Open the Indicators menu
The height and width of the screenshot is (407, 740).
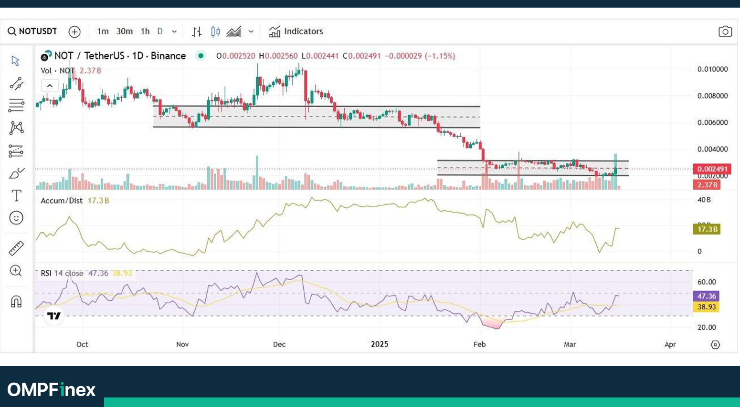click(296, 31)
